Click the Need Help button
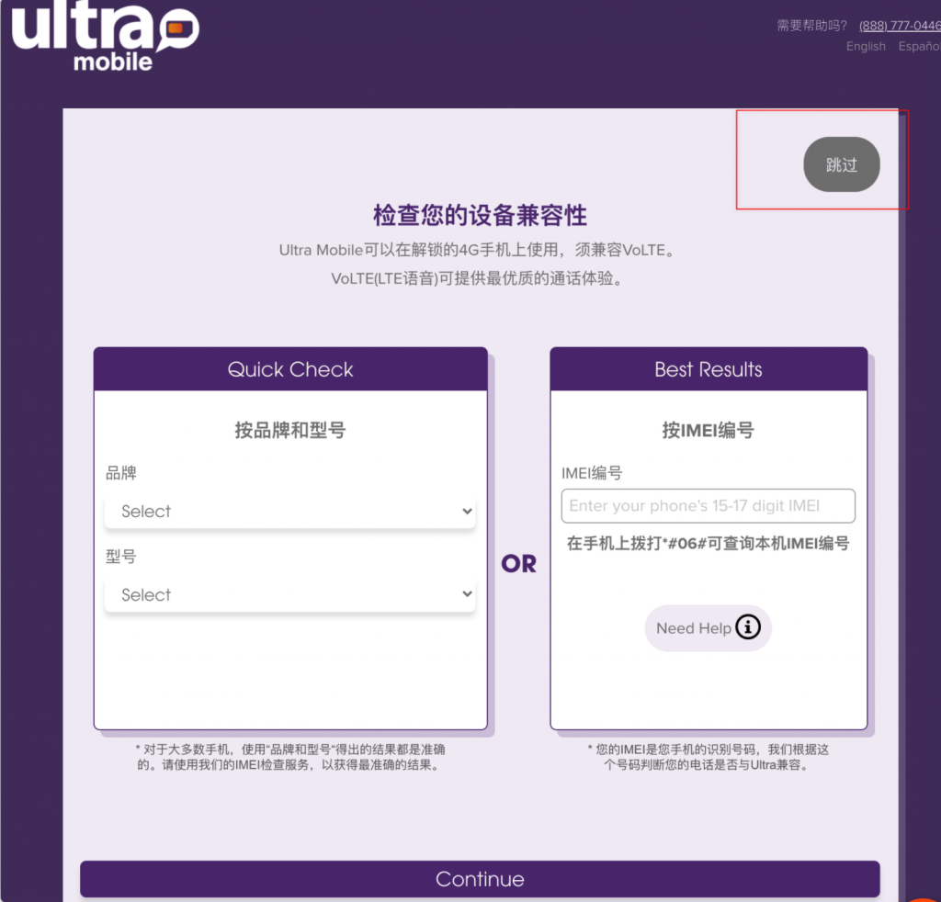The image size is (941, 902). (x=709, y=628)
